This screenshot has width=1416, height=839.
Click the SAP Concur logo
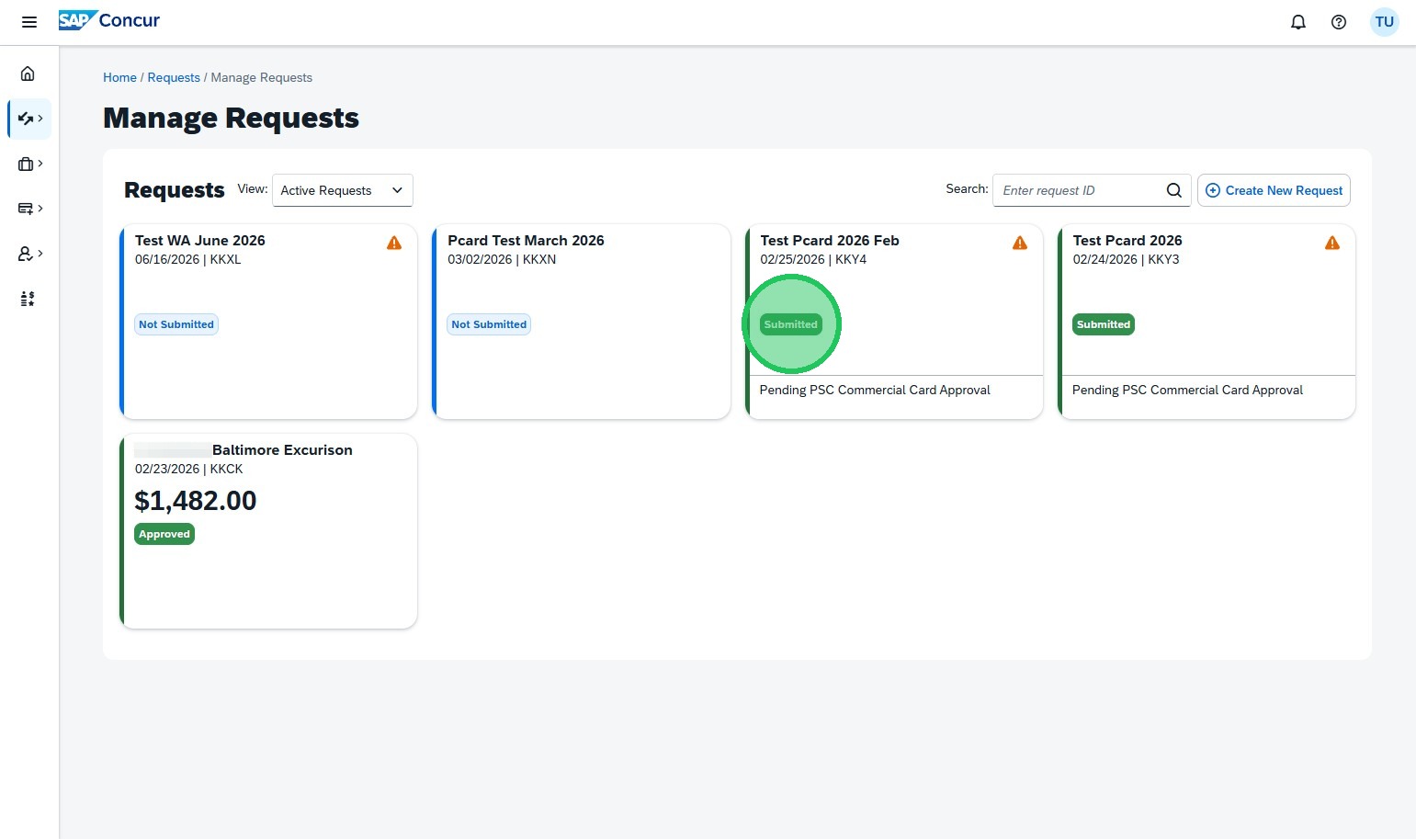point(109,20)
